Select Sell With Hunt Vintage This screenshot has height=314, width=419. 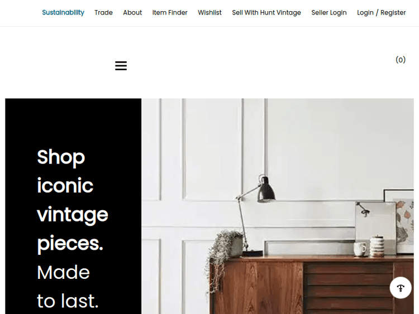[266, 12]
